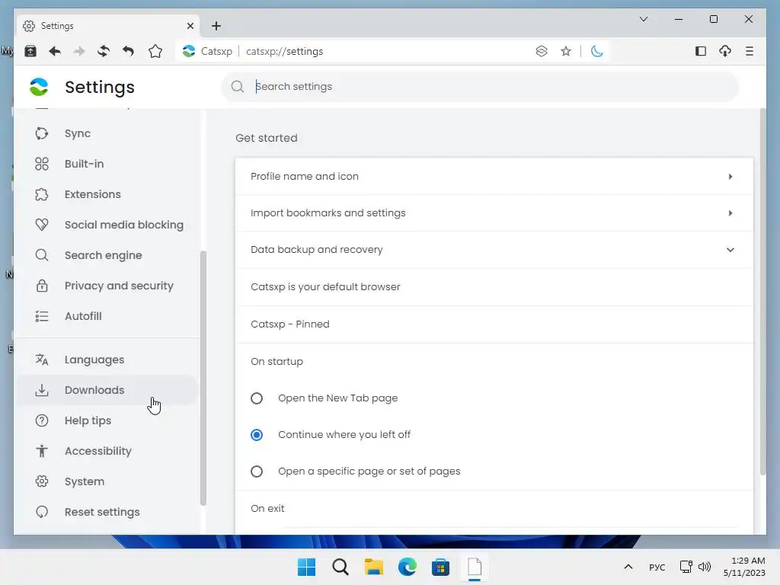Screen dimensions: 780x585
Task: Expand Profile name and icon arrow
Action: 730,177
